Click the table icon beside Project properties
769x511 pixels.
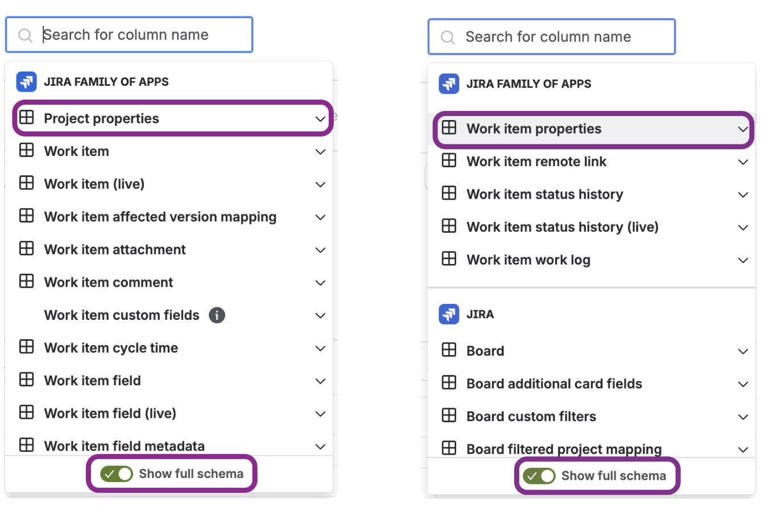(x=27, y=118)
